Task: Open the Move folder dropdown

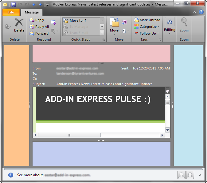Action: (x=114, y=26)
